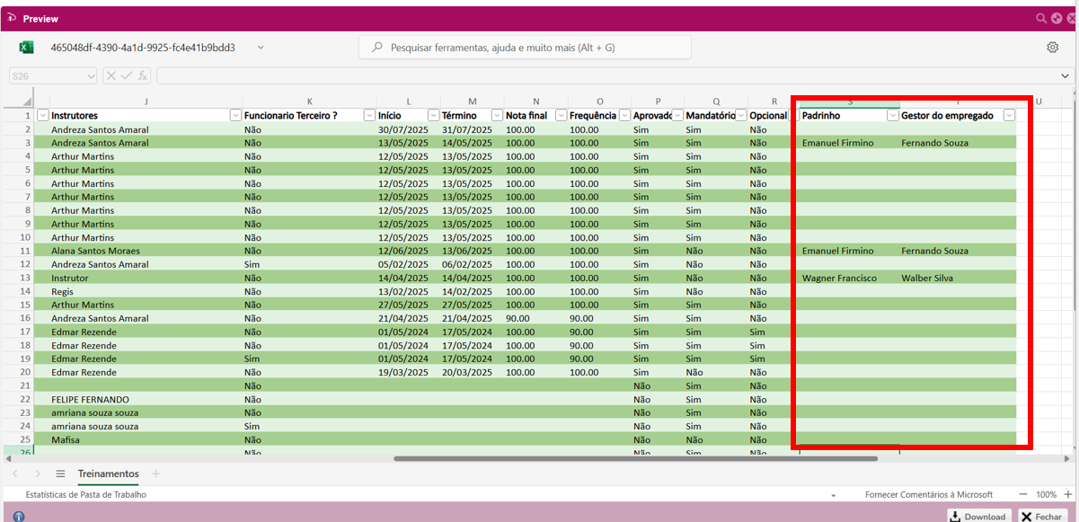Screen dimensions: 1079x522
Task: Click the magnifier icon in title bar
Action: click(x=1041, y=18)
